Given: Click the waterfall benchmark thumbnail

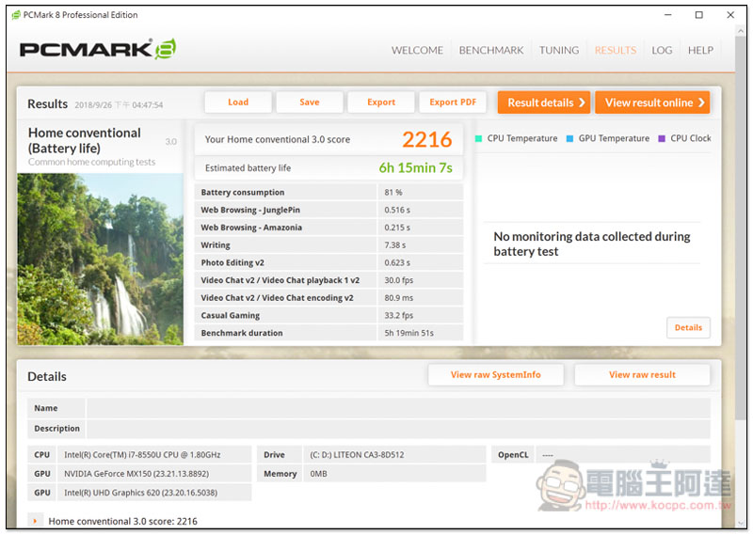Looking at the screenshot, I should pyautogui.click(x=101, y=260).
